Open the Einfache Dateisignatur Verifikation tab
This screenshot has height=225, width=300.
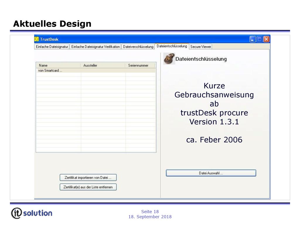tap(96, 47)
